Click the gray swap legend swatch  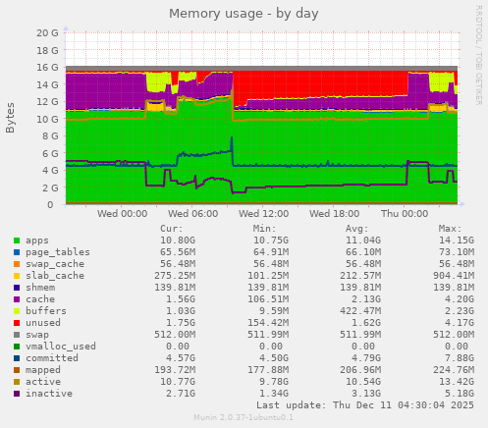(x=17, y=335)
